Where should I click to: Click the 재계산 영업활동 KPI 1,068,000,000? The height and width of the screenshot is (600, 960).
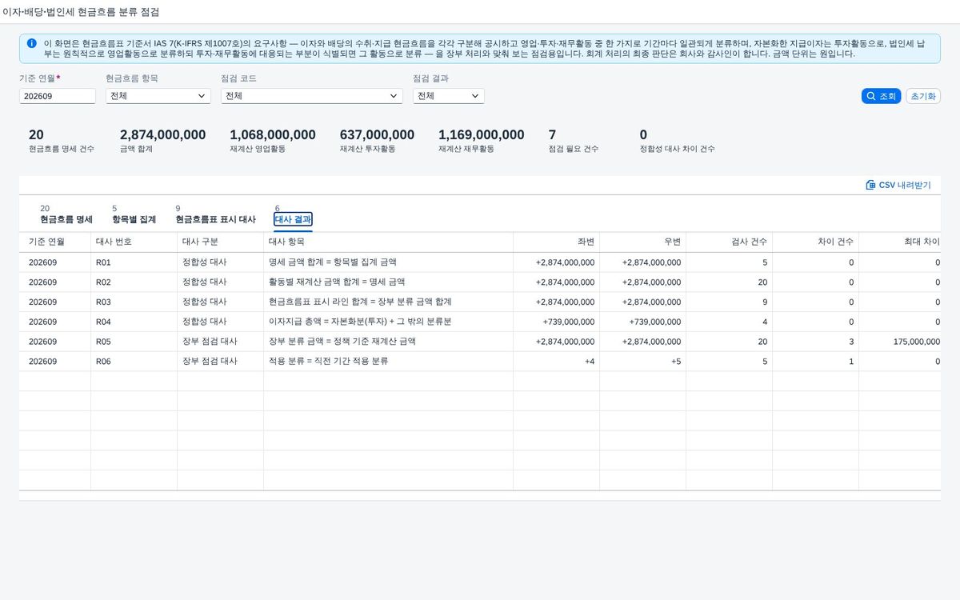[x=273, y=135]
